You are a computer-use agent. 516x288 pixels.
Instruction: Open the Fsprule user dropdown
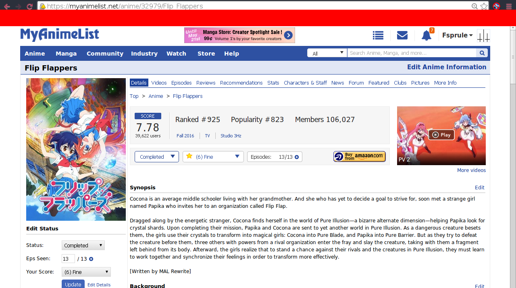pos(458,35)
